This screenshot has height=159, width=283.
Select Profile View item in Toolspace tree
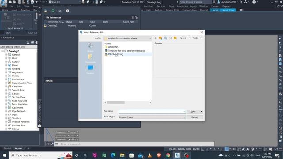tap(18, 79)
